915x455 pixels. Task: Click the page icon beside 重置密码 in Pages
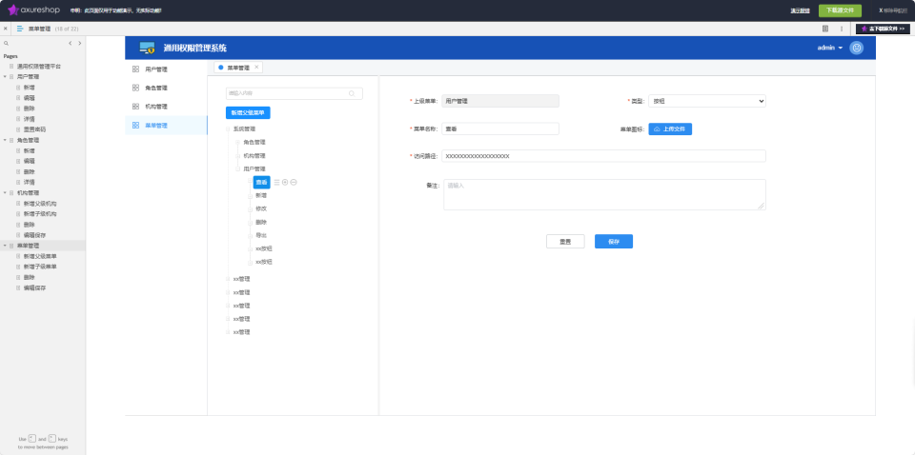pyautogui.click(x=18, y=129)
